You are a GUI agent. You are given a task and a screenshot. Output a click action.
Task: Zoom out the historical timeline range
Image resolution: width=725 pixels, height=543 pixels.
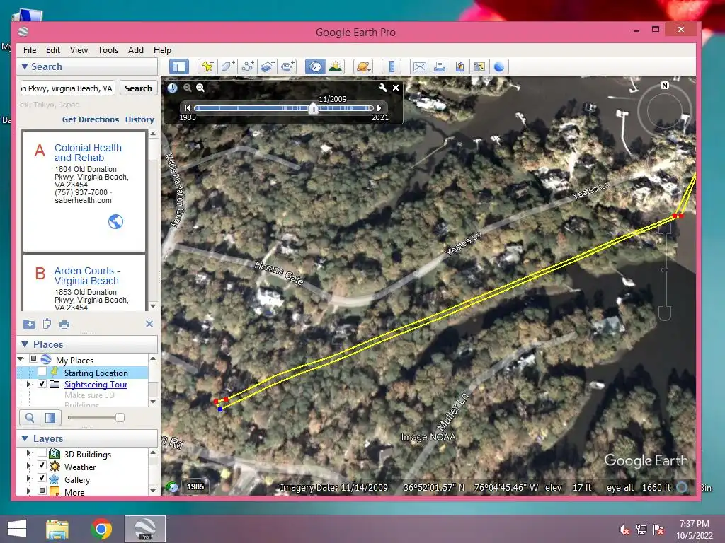click(187, 88)
